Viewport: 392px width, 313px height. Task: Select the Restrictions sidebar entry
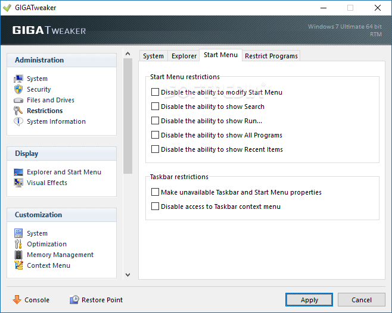[x=45, y=111]
